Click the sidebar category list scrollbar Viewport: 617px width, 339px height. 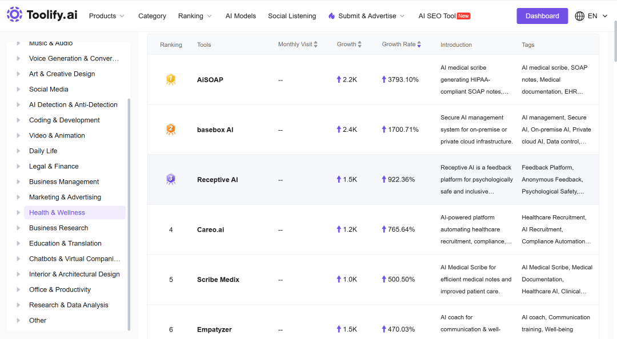pyautogui.click(x=129, y=215)
